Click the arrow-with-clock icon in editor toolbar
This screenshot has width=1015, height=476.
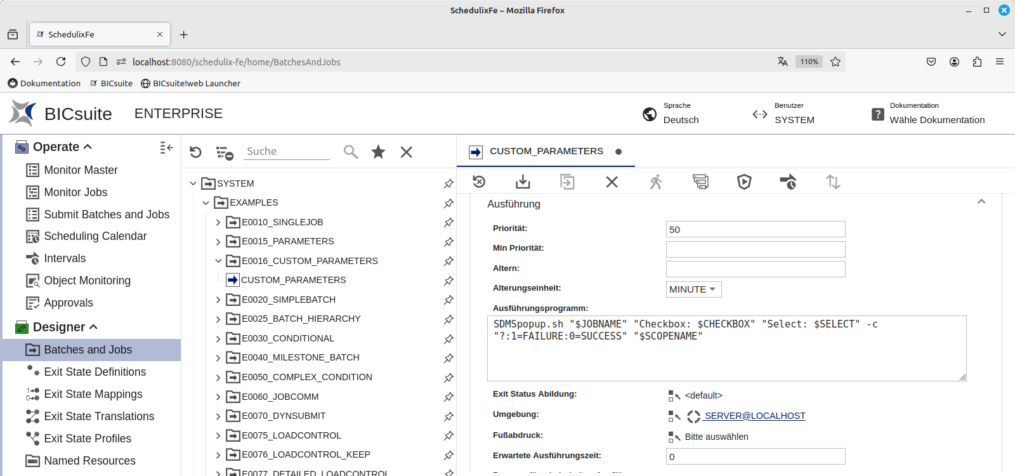(788, 182)
